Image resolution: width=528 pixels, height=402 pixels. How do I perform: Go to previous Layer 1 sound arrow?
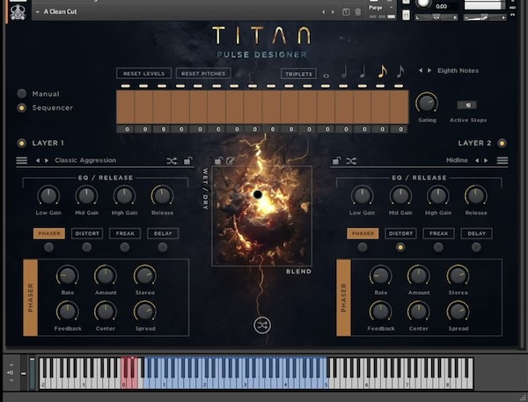tap(38, 161)
